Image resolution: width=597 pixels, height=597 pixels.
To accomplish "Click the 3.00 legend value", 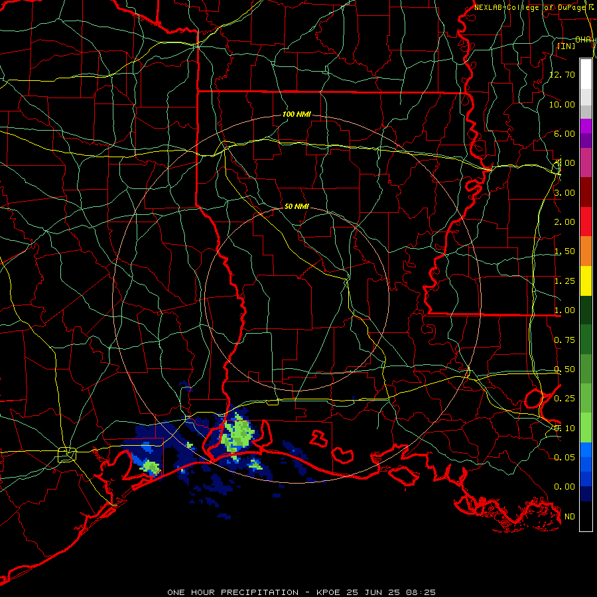I will coord(564,192).
